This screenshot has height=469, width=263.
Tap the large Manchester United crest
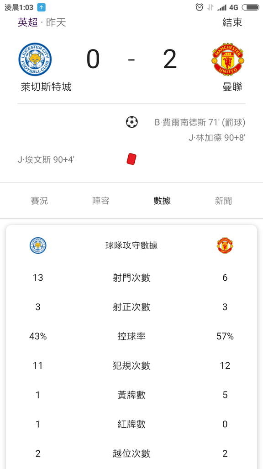click(228, 59)
